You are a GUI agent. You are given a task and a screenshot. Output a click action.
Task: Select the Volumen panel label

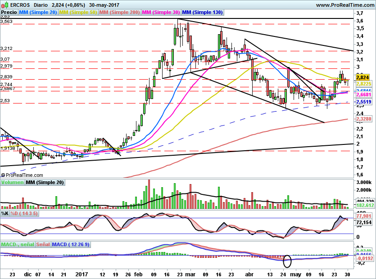tap(12, 182)
